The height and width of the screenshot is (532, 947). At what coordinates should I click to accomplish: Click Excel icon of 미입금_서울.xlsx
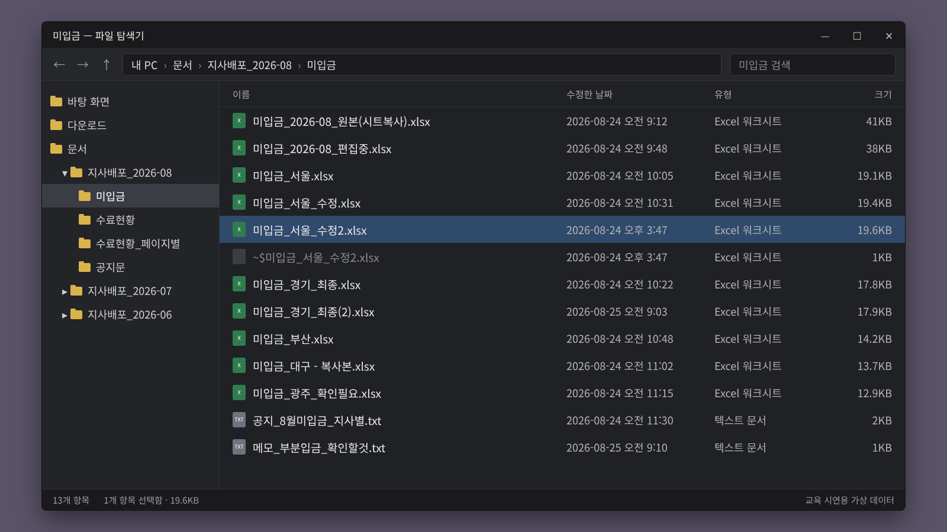coord(239,175)
